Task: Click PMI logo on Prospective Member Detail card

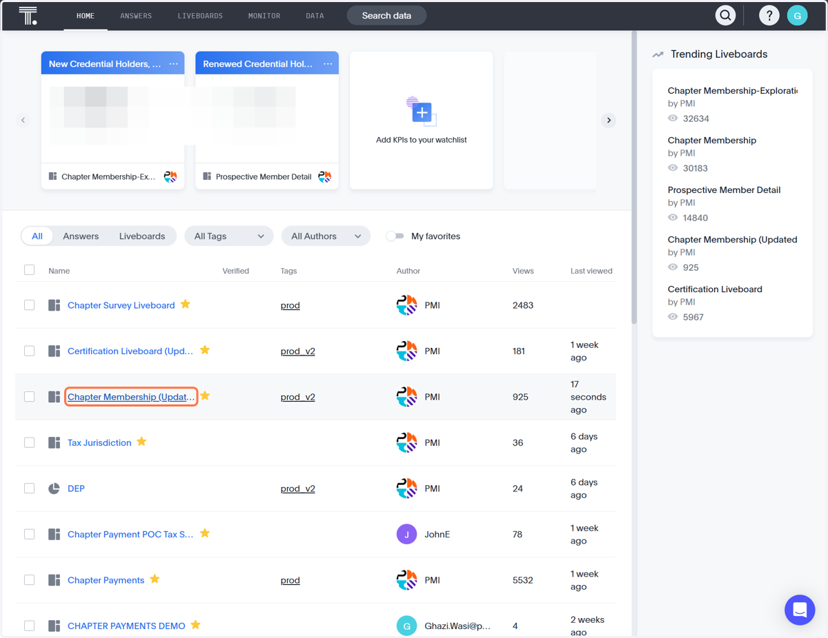Action: (324, 176)
